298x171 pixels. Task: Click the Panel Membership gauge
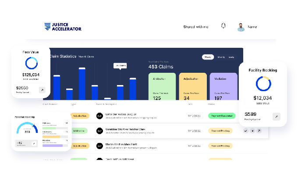tap(27, 128)
